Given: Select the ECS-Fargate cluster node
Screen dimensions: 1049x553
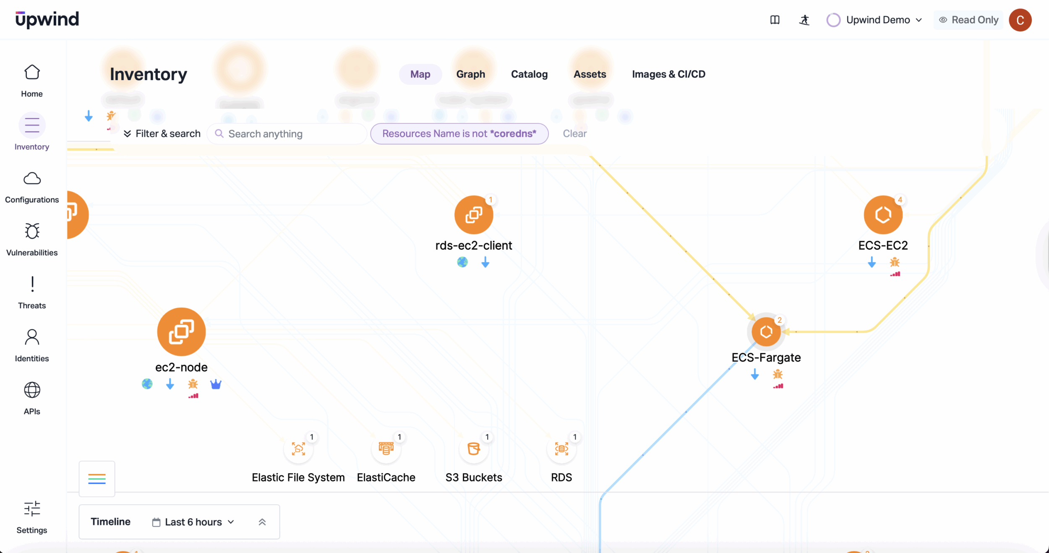Looking at the screenshot, I should tap(766, 331).
